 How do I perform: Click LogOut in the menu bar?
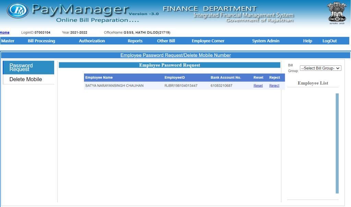tap(329, 41)
